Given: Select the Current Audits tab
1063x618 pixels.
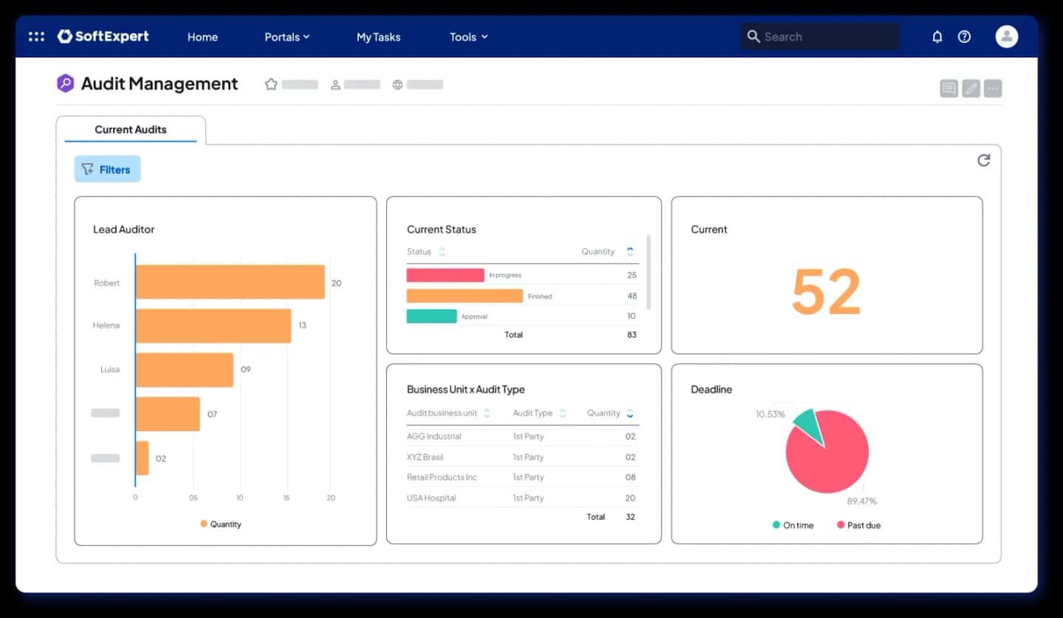Looking at the screenshot, I should tap(131, 129).
